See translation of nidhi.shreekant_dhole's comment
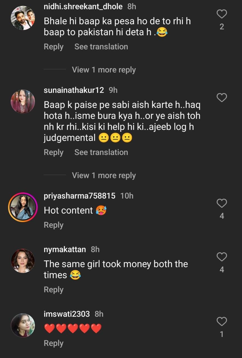This screenshot has width=242, height=358. pos(101,47)
